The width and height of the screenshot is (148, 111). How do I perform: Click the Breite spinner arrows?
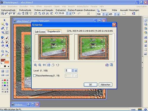point(103,14)
